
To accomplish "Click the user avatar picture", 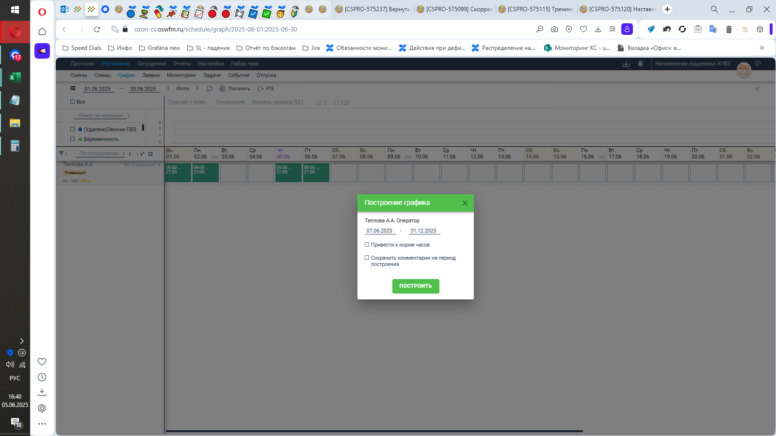I will [x=744, y=70].
